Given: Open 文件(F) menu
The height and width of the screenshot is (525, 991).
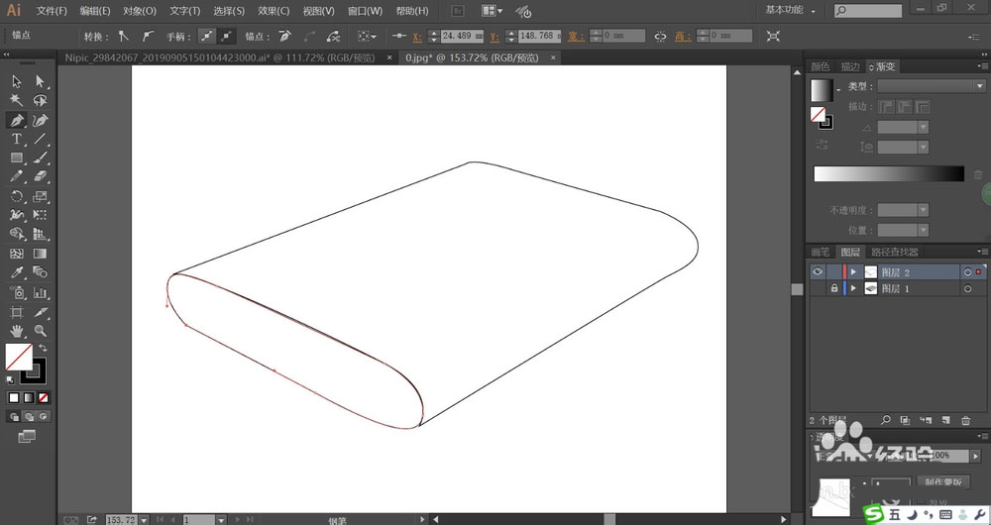Looking at the screenshot, I should coord(52,11).
